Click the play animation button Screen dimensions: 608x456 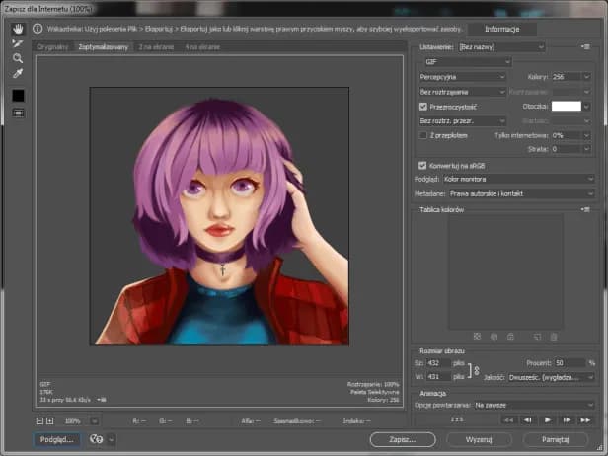pos(547,419)
